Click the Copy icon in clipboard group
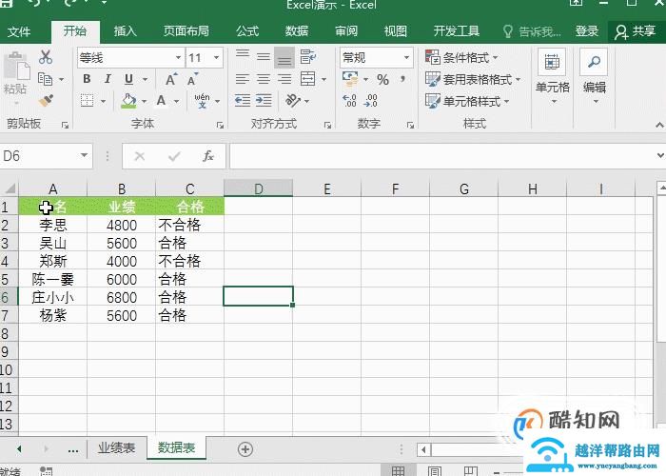666x476 pixels. point(45,79)
